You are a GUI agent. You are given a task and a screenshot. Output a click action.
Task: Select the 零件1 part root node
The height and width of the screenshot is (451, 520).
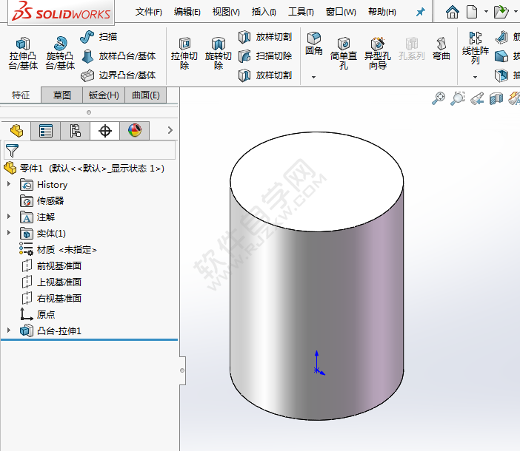[84, 169]
